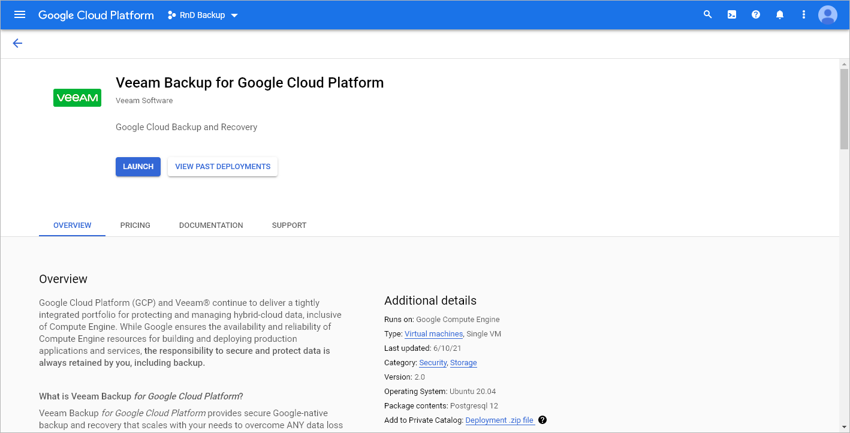Click the 'Overview' section heading

click(x=63, y=279)
